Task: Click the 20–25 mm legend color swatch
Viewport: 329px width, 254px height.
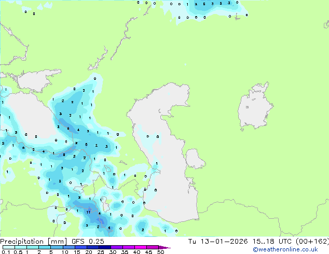Action: [92, 247]
